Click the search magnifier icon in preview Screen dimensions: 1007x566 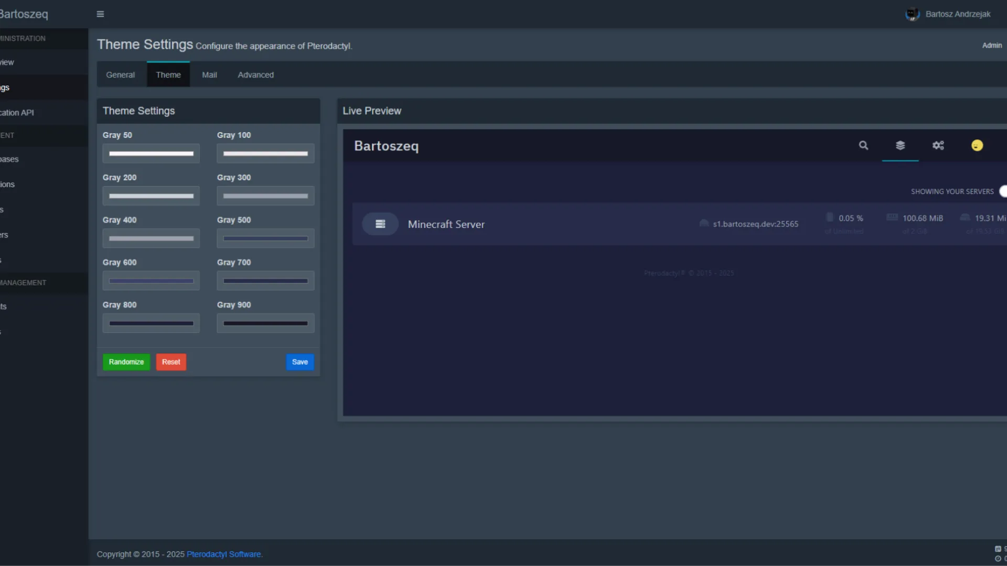click(x=863, y=146)
